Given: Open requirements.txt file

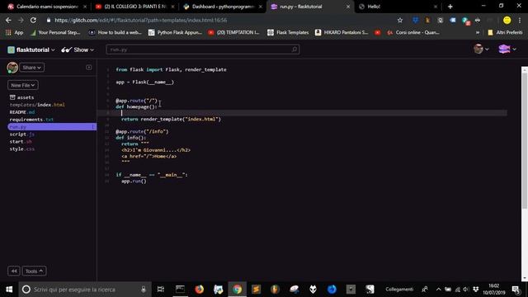Looking at the screenshot, I should (x=31, y=120).
